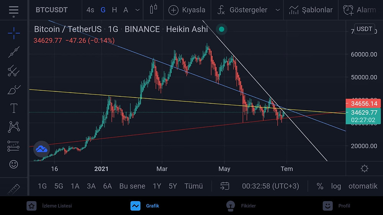This screenshot has height=215, width=383.
Task: Open chart settings gear icon
Action: pyautogui.click(x=365, y=169)
